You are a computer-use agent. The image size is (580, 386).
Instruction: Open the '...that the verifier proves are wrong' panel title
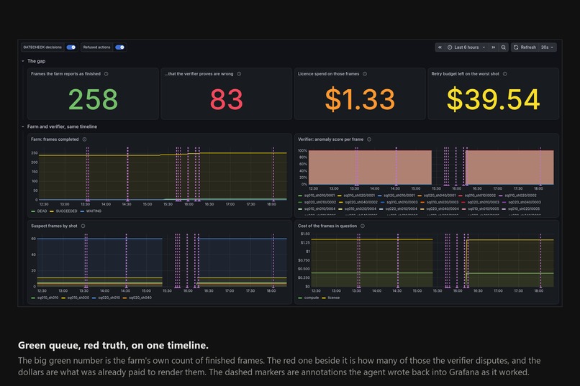click(199, 74)
